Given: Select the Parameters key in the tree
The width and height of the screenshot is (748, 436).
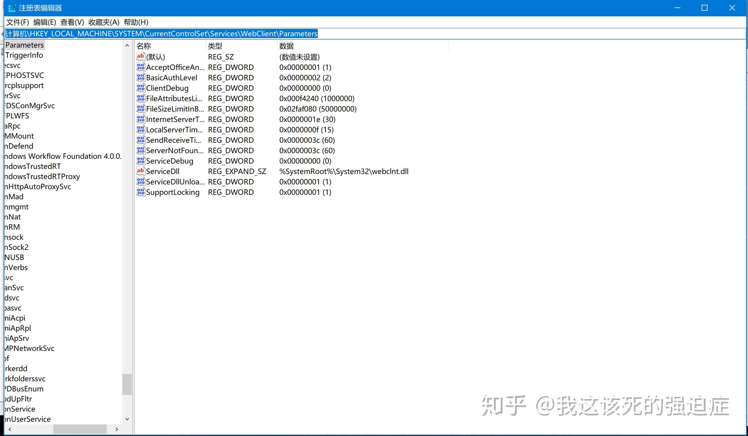Looking at the screenshot, I should click(x=25, y=45).
